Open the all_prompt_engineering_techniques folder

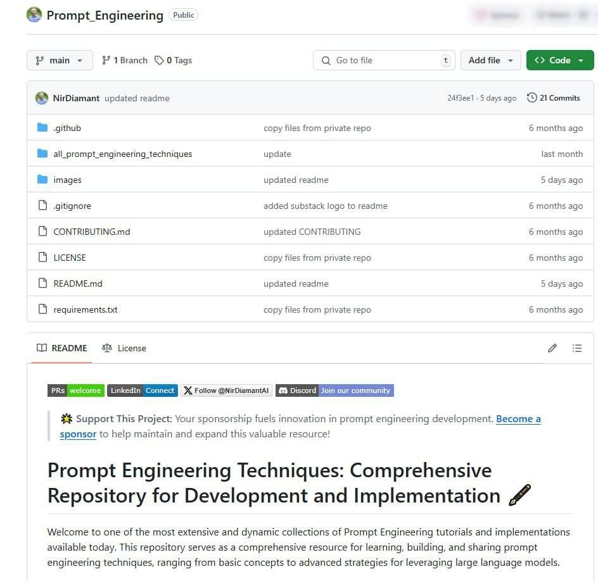[x=122, y=154]
